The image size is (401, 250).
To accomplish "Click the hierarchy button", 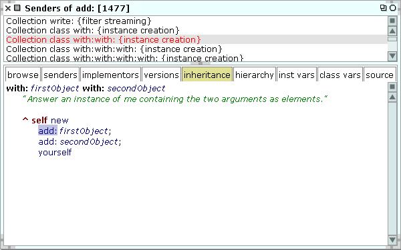I will [255, 75].
